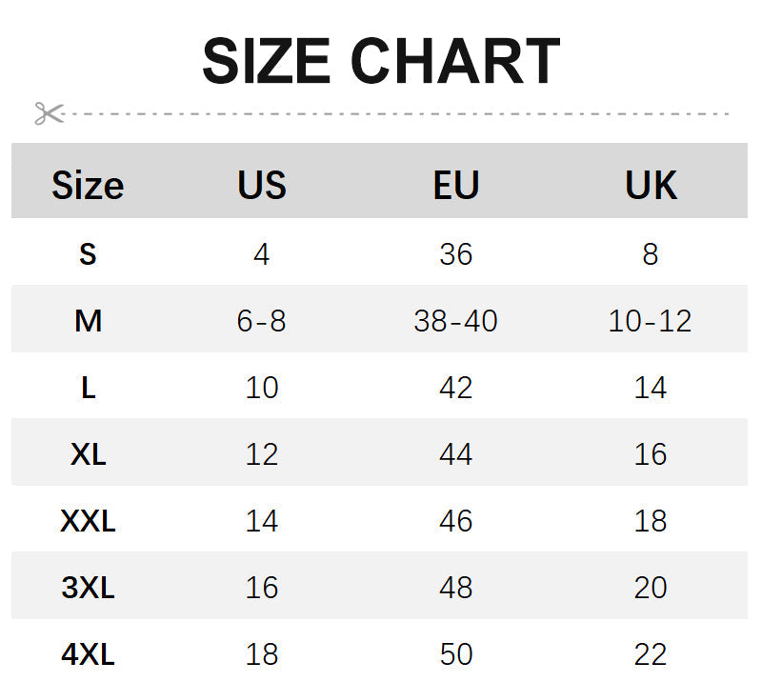
Task: Click the 3XL size row label
Action: pyautogui.click(x=88, y=588)
